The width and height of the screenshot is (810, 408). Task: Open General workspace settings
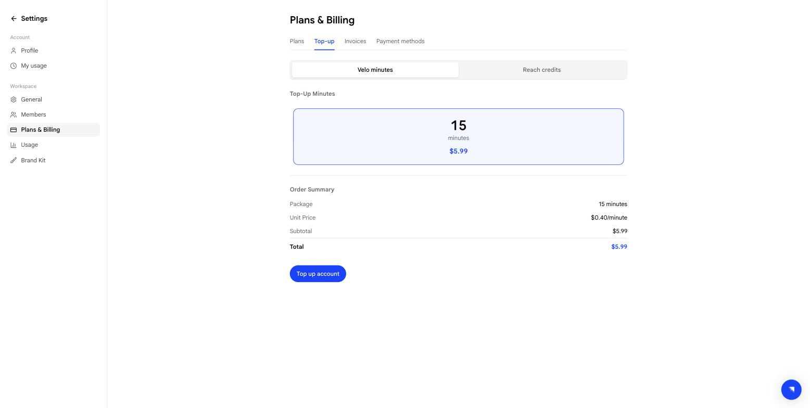[x=53, y=99]
